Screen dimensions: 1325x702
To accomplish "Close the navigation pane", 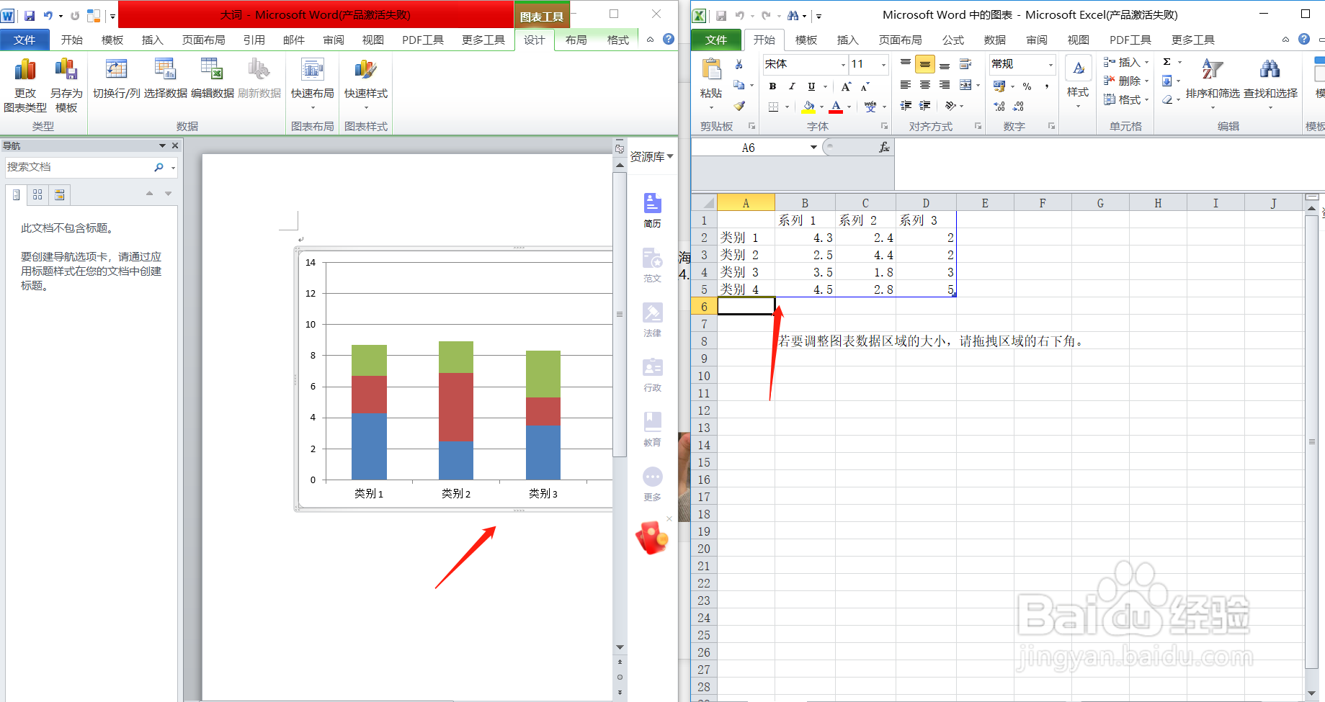I will pos(175,145).
